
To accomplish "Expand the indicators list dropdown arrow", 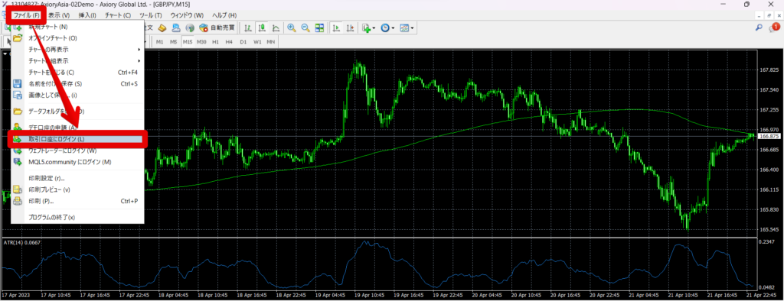I will (374, 28).
